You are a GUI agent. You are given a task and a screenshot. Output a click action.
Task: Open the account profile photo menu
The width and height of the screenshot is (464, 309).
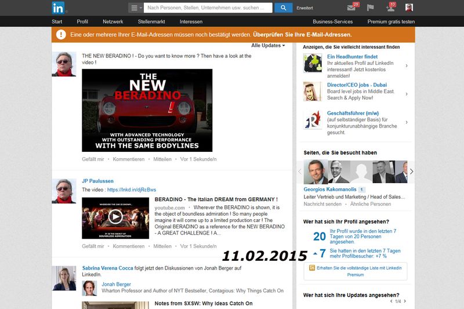click(409, 8)
